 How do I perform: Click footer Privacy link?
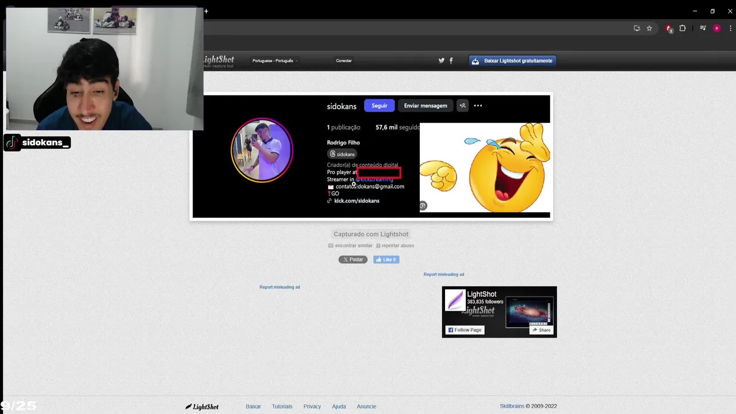click(312, 407)
